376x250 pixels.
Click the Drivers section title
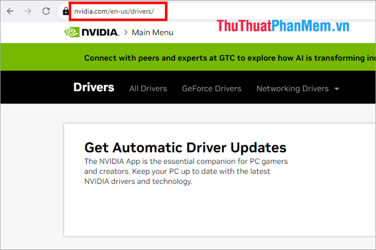click(x=93, y=87)
